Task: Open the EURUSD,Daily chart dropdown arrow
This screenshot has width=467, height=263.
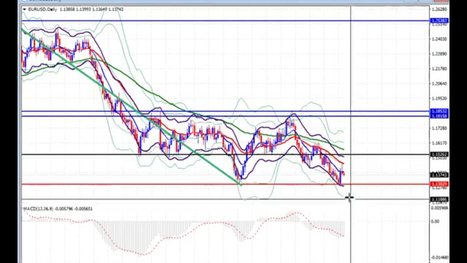Action: [x=24, y=10]
